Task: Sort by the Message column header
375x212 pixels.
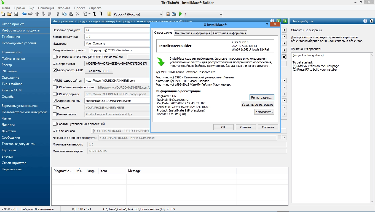Action: point(181,171)
